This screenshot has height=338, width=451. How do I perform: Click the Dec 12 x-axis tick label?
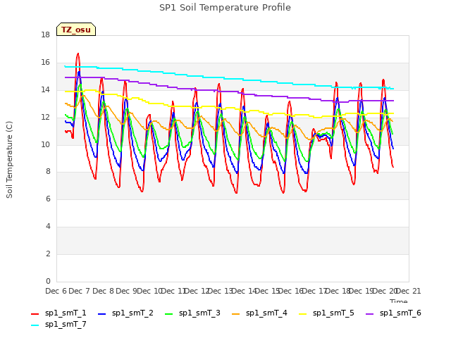[197, 291]
